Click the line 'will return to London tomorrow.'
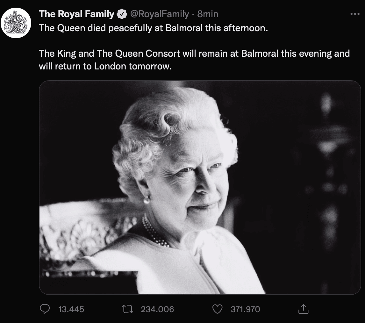The width and height of the screenshot is (365, 323). (105, 66)
